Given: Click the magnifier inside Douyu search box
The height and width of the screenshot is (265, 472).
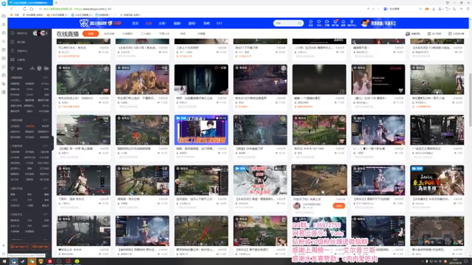Looking at the screenshot, I should click(x=300, y=23).
